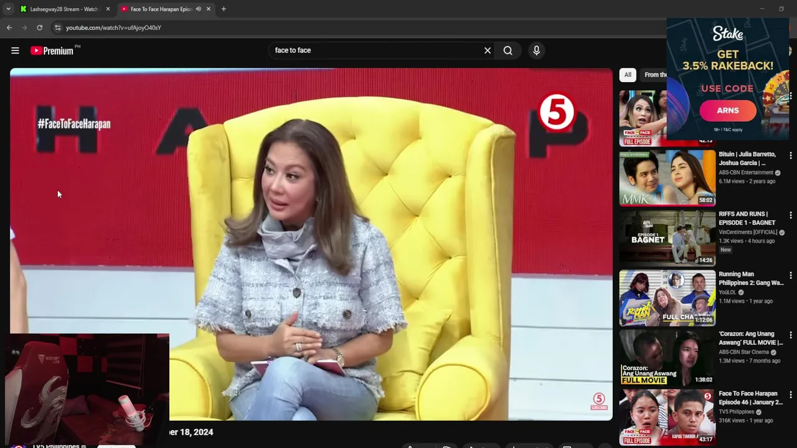View site information icon in address bar
797x448 pixels.
point(57,27)
